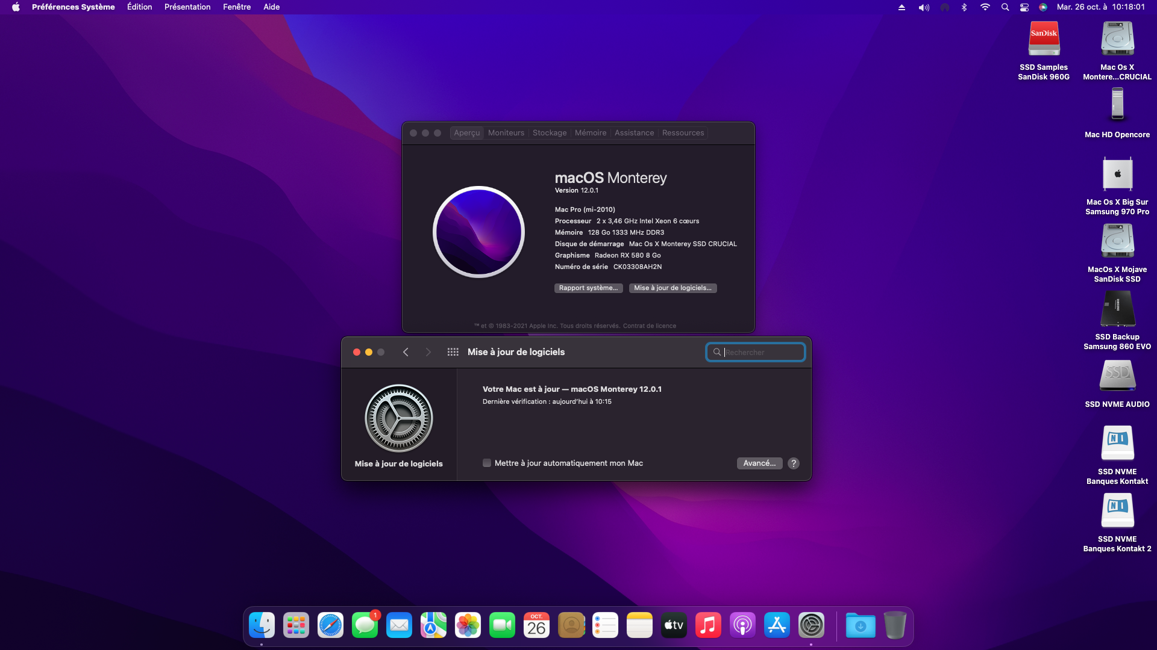Open the Control Center menu bar icon
This screenshot has height=650, width=1157.
[x=1024, y=7]
